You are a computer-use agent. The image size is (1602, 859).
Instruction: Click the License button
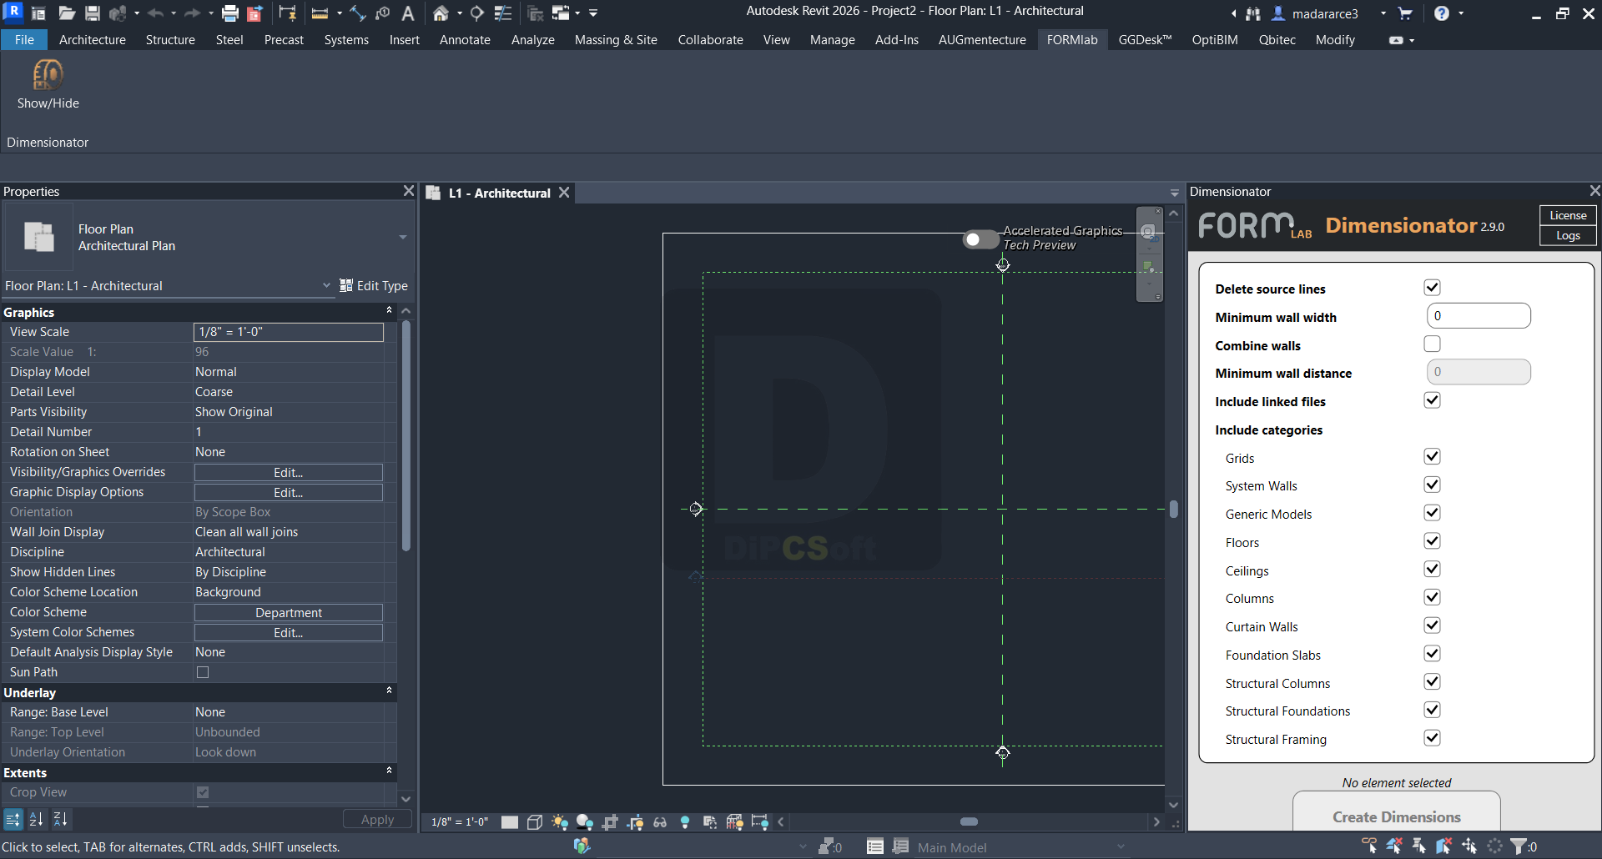(1568, 215)
